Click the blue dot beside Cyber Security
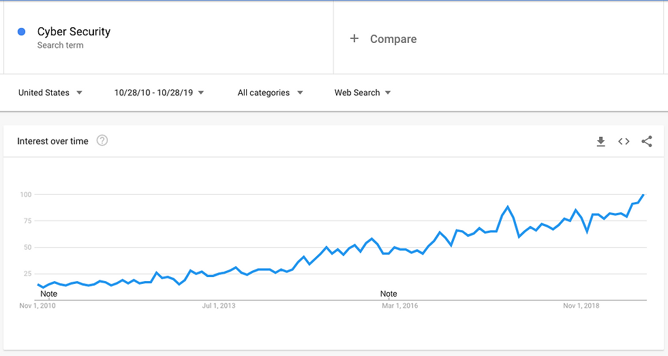This screenshot has height=356, width=668. point(21,31)
